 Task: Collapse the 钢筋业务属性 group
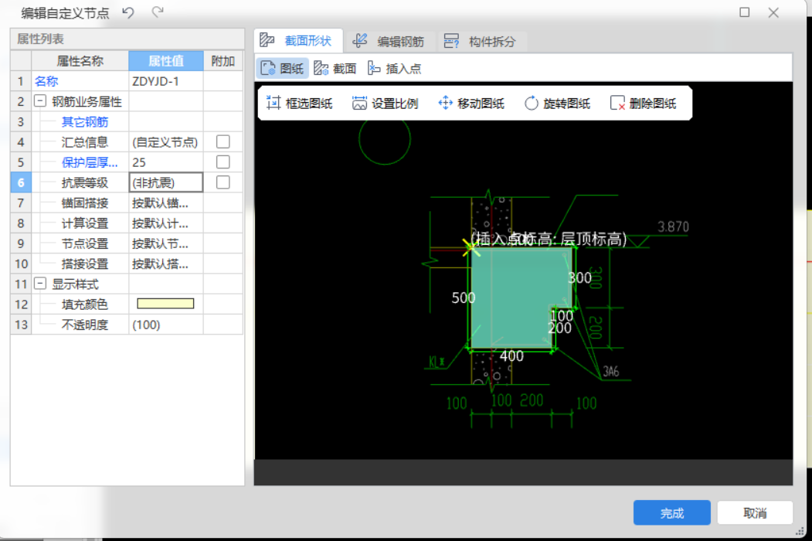40,101
